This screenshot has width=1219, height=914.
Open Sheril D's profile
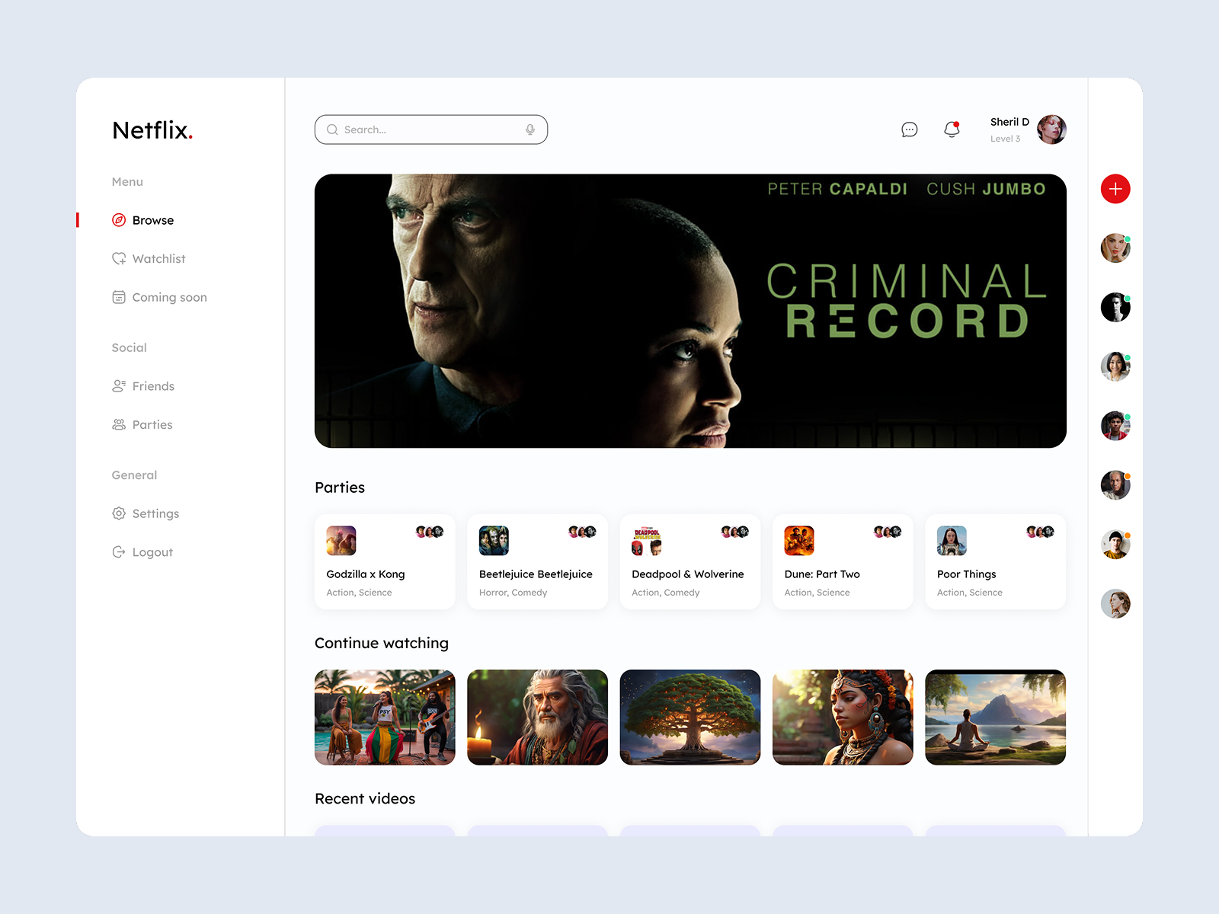[x=1053, y=129]
